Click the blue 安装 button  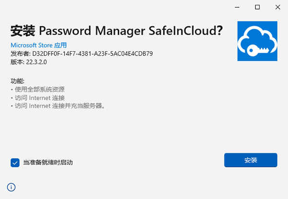coord(251,160)
